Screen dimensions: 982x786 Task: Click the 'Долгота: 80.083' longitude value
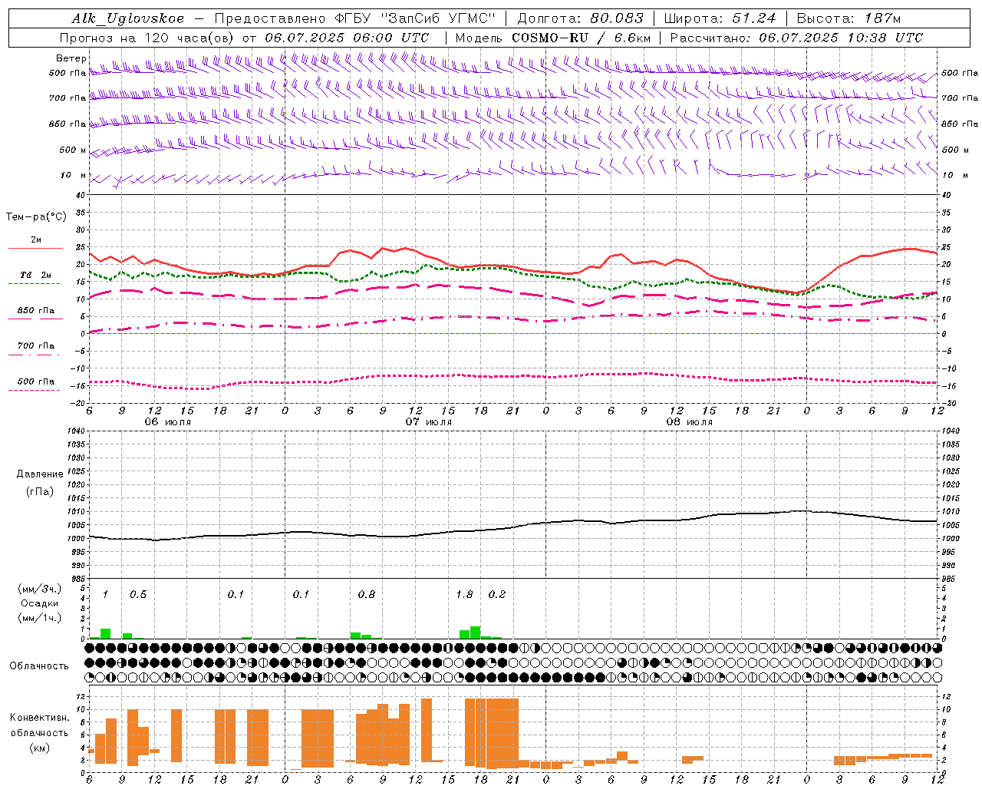[x=581, y=18]
